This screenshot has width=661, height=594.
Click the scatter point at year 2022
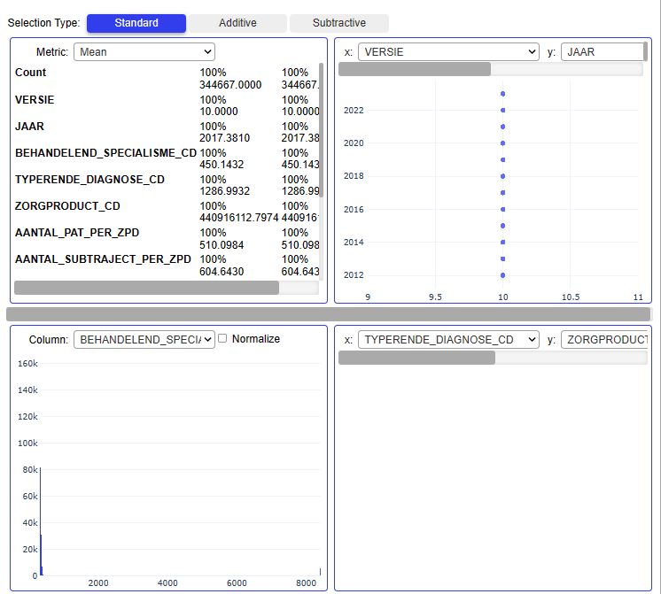502,111
